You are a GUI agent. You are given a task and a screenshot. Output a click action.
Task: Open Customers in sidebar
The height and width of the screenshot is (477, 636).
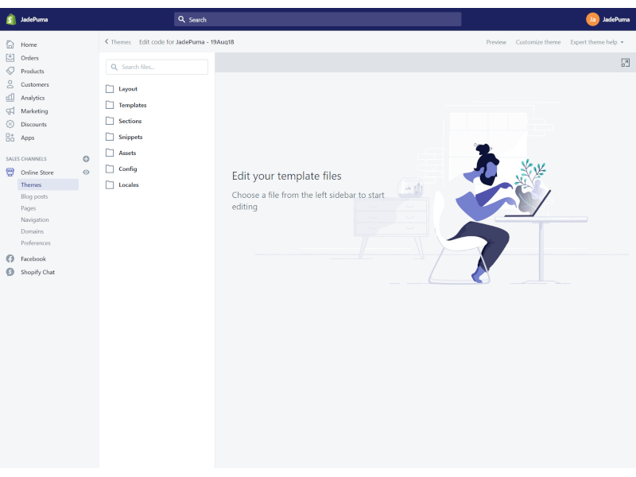click(x=34, y=84)
